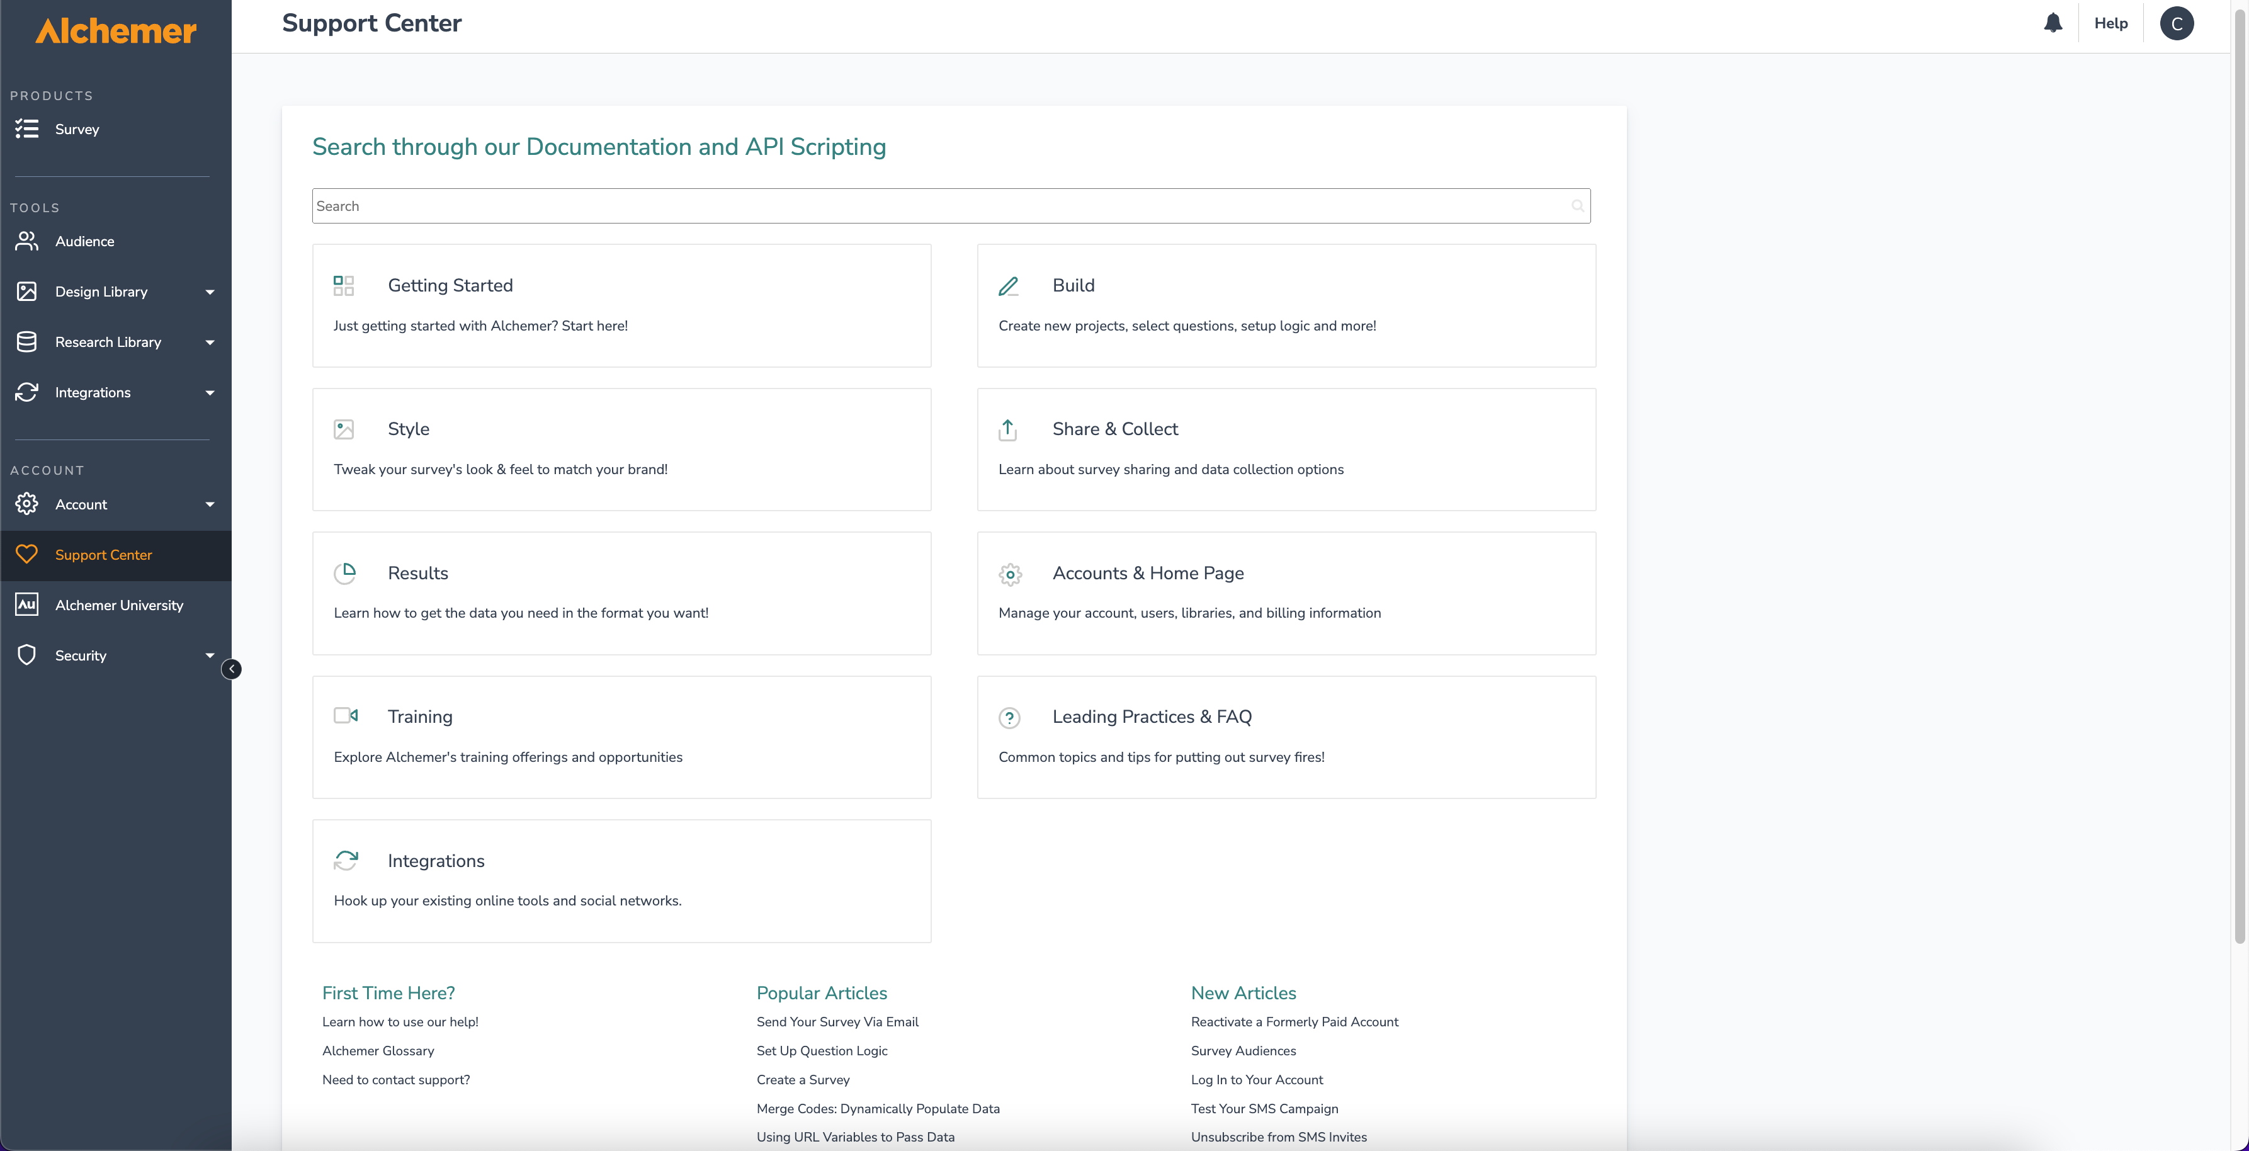The image size is (2249, 1151).
Task: Open the Share & Collect card title
Action: (1115, 429)
